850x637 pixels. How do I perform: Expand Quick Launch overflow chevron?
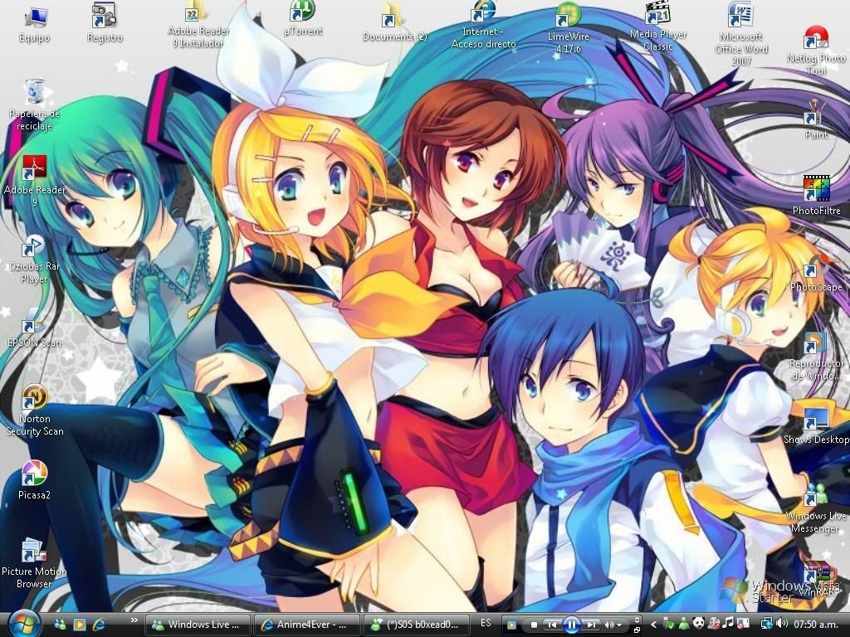134,620
